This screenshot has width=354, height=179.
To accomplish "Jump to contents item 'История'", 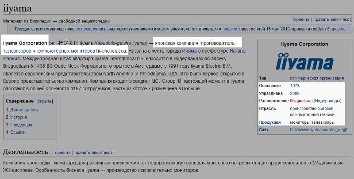I will click(x=19, y=117).
